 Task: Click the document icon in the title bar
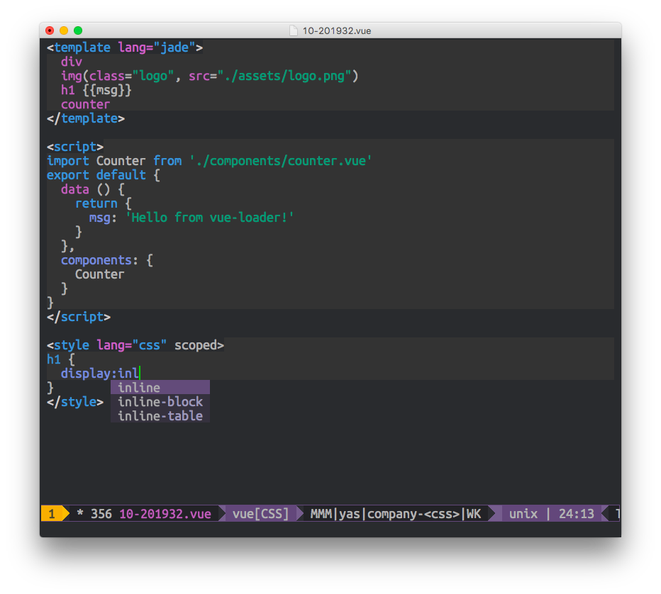(293, 30)
